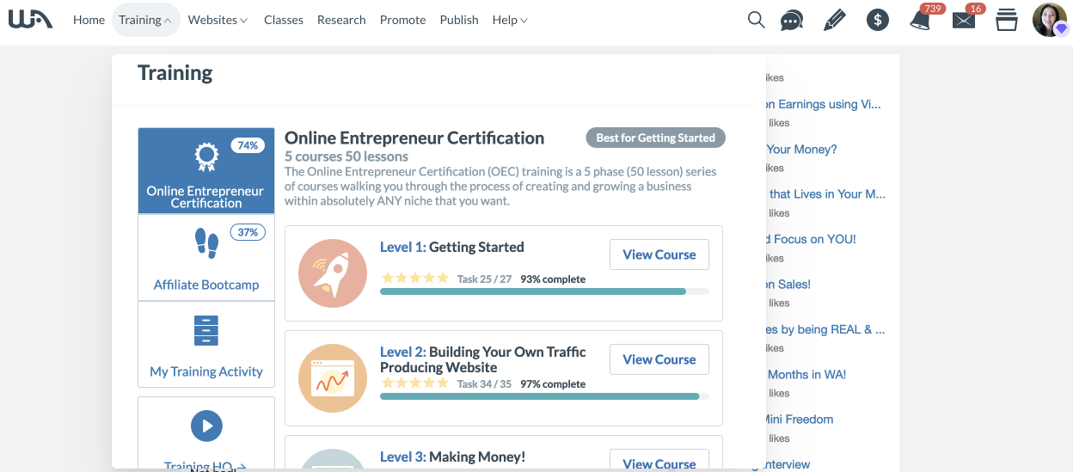The image size is (1073, 472).
Task: Click the star rating for Level 2
Action: [415, 383]
